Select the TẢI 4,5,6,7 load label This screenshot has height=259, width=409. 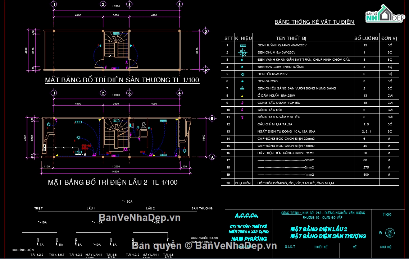[x=56, y=255]
